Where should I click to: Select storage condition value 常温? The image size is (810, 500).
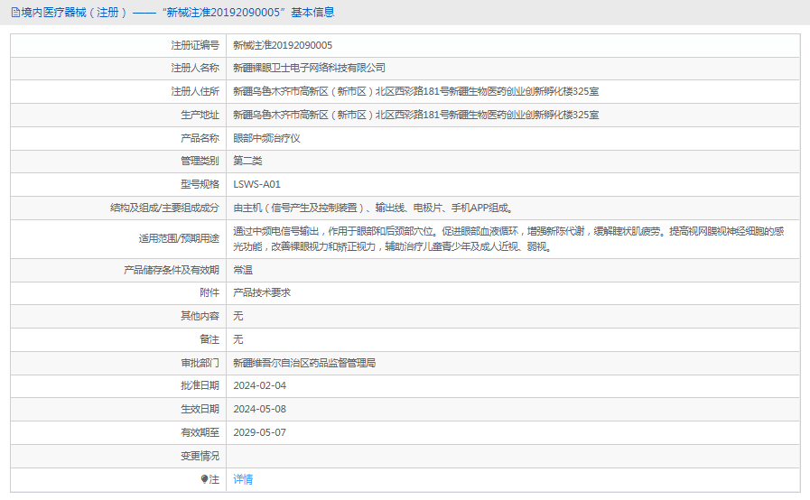(x=243, y=270)
